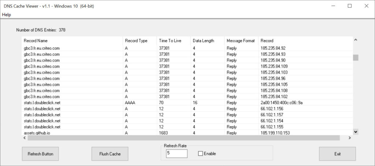Exit the DNS Cache Viewer
Screen dimensions: 375x166
coord(337,154)
